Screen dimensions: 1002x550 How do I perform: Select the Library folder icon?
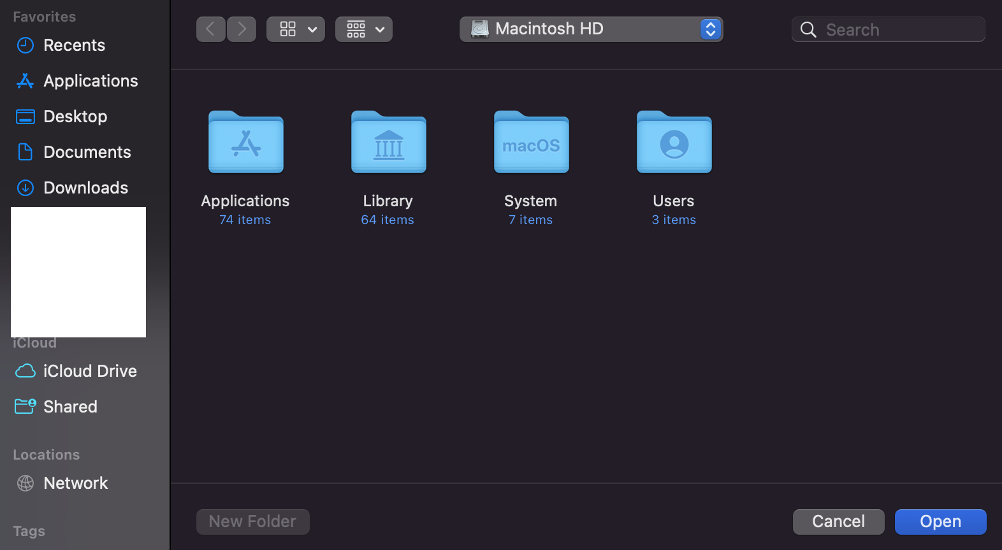[x=388, y=143]
